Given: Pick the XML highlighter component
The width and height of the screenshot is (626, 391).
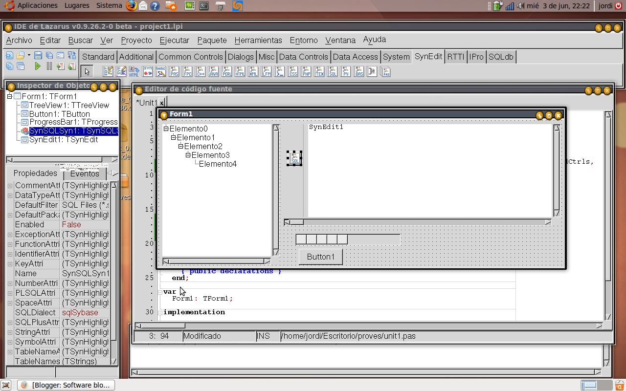Looking at the screenshot, I should pos(253,72).
